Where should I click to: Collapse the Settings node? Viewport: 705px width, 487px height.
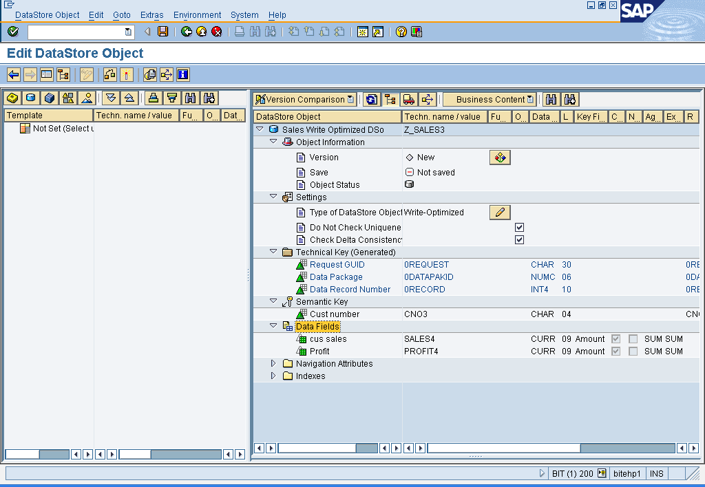click(273, 196)
